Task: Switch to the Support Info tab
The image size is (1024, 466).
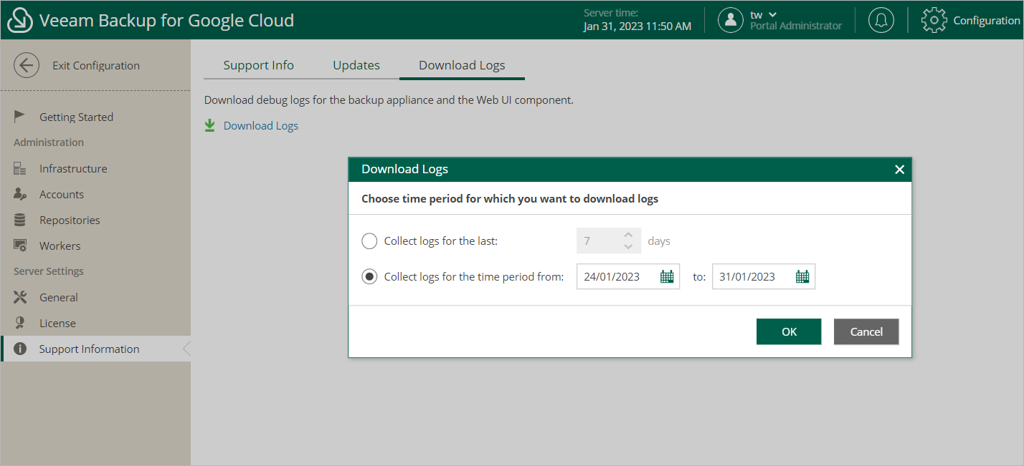Action: 258,65
